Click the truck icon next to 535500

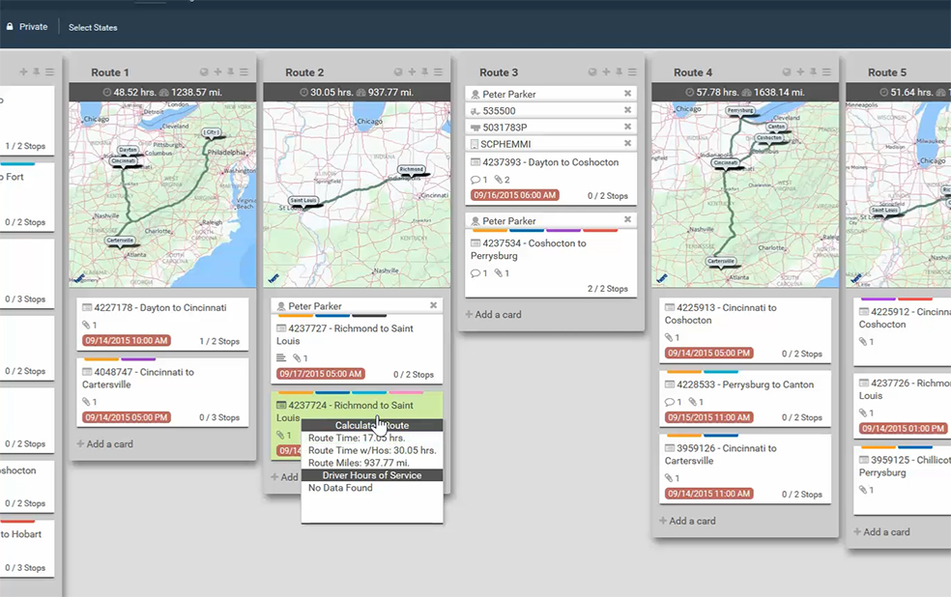(475, 110)
